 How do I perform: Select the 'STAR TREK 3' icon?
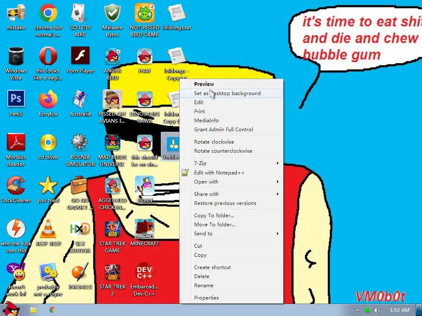(x=112, y=279)
